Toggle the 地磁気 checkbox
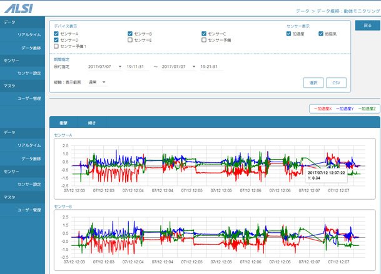Viewport: 381px width, 274px height. point(321,34)
